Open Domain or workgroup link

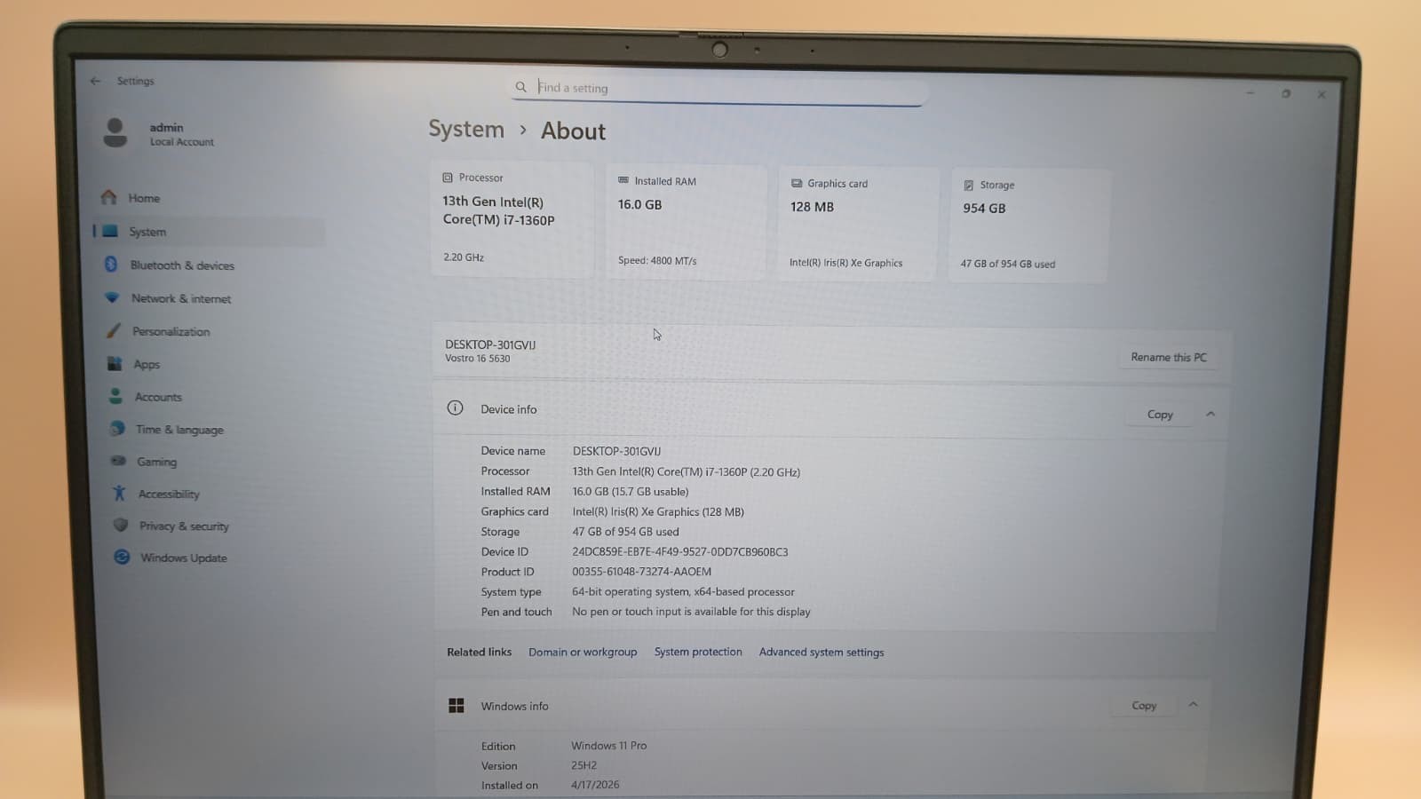click(x=583, y=652)
